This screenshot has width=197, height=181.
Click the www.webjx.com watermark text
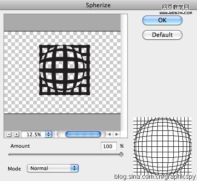point(176,13)
